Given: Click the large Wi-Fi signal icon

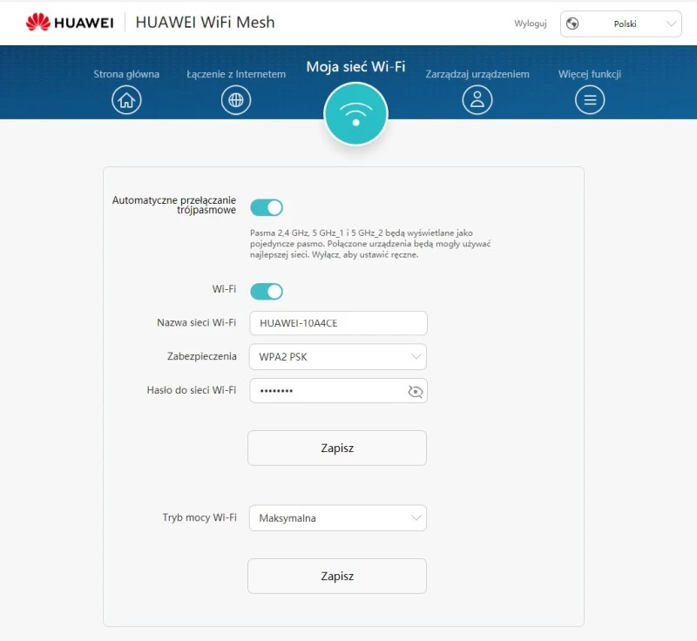Looking at the screenshot, I should point(355,113).
